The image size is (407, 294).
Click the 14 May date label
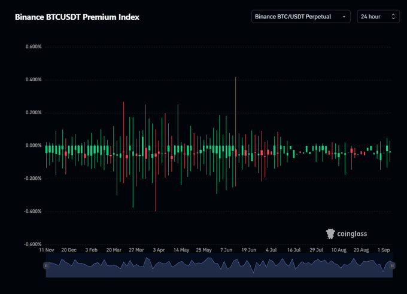pyautogui.click(x=181, y=250)
